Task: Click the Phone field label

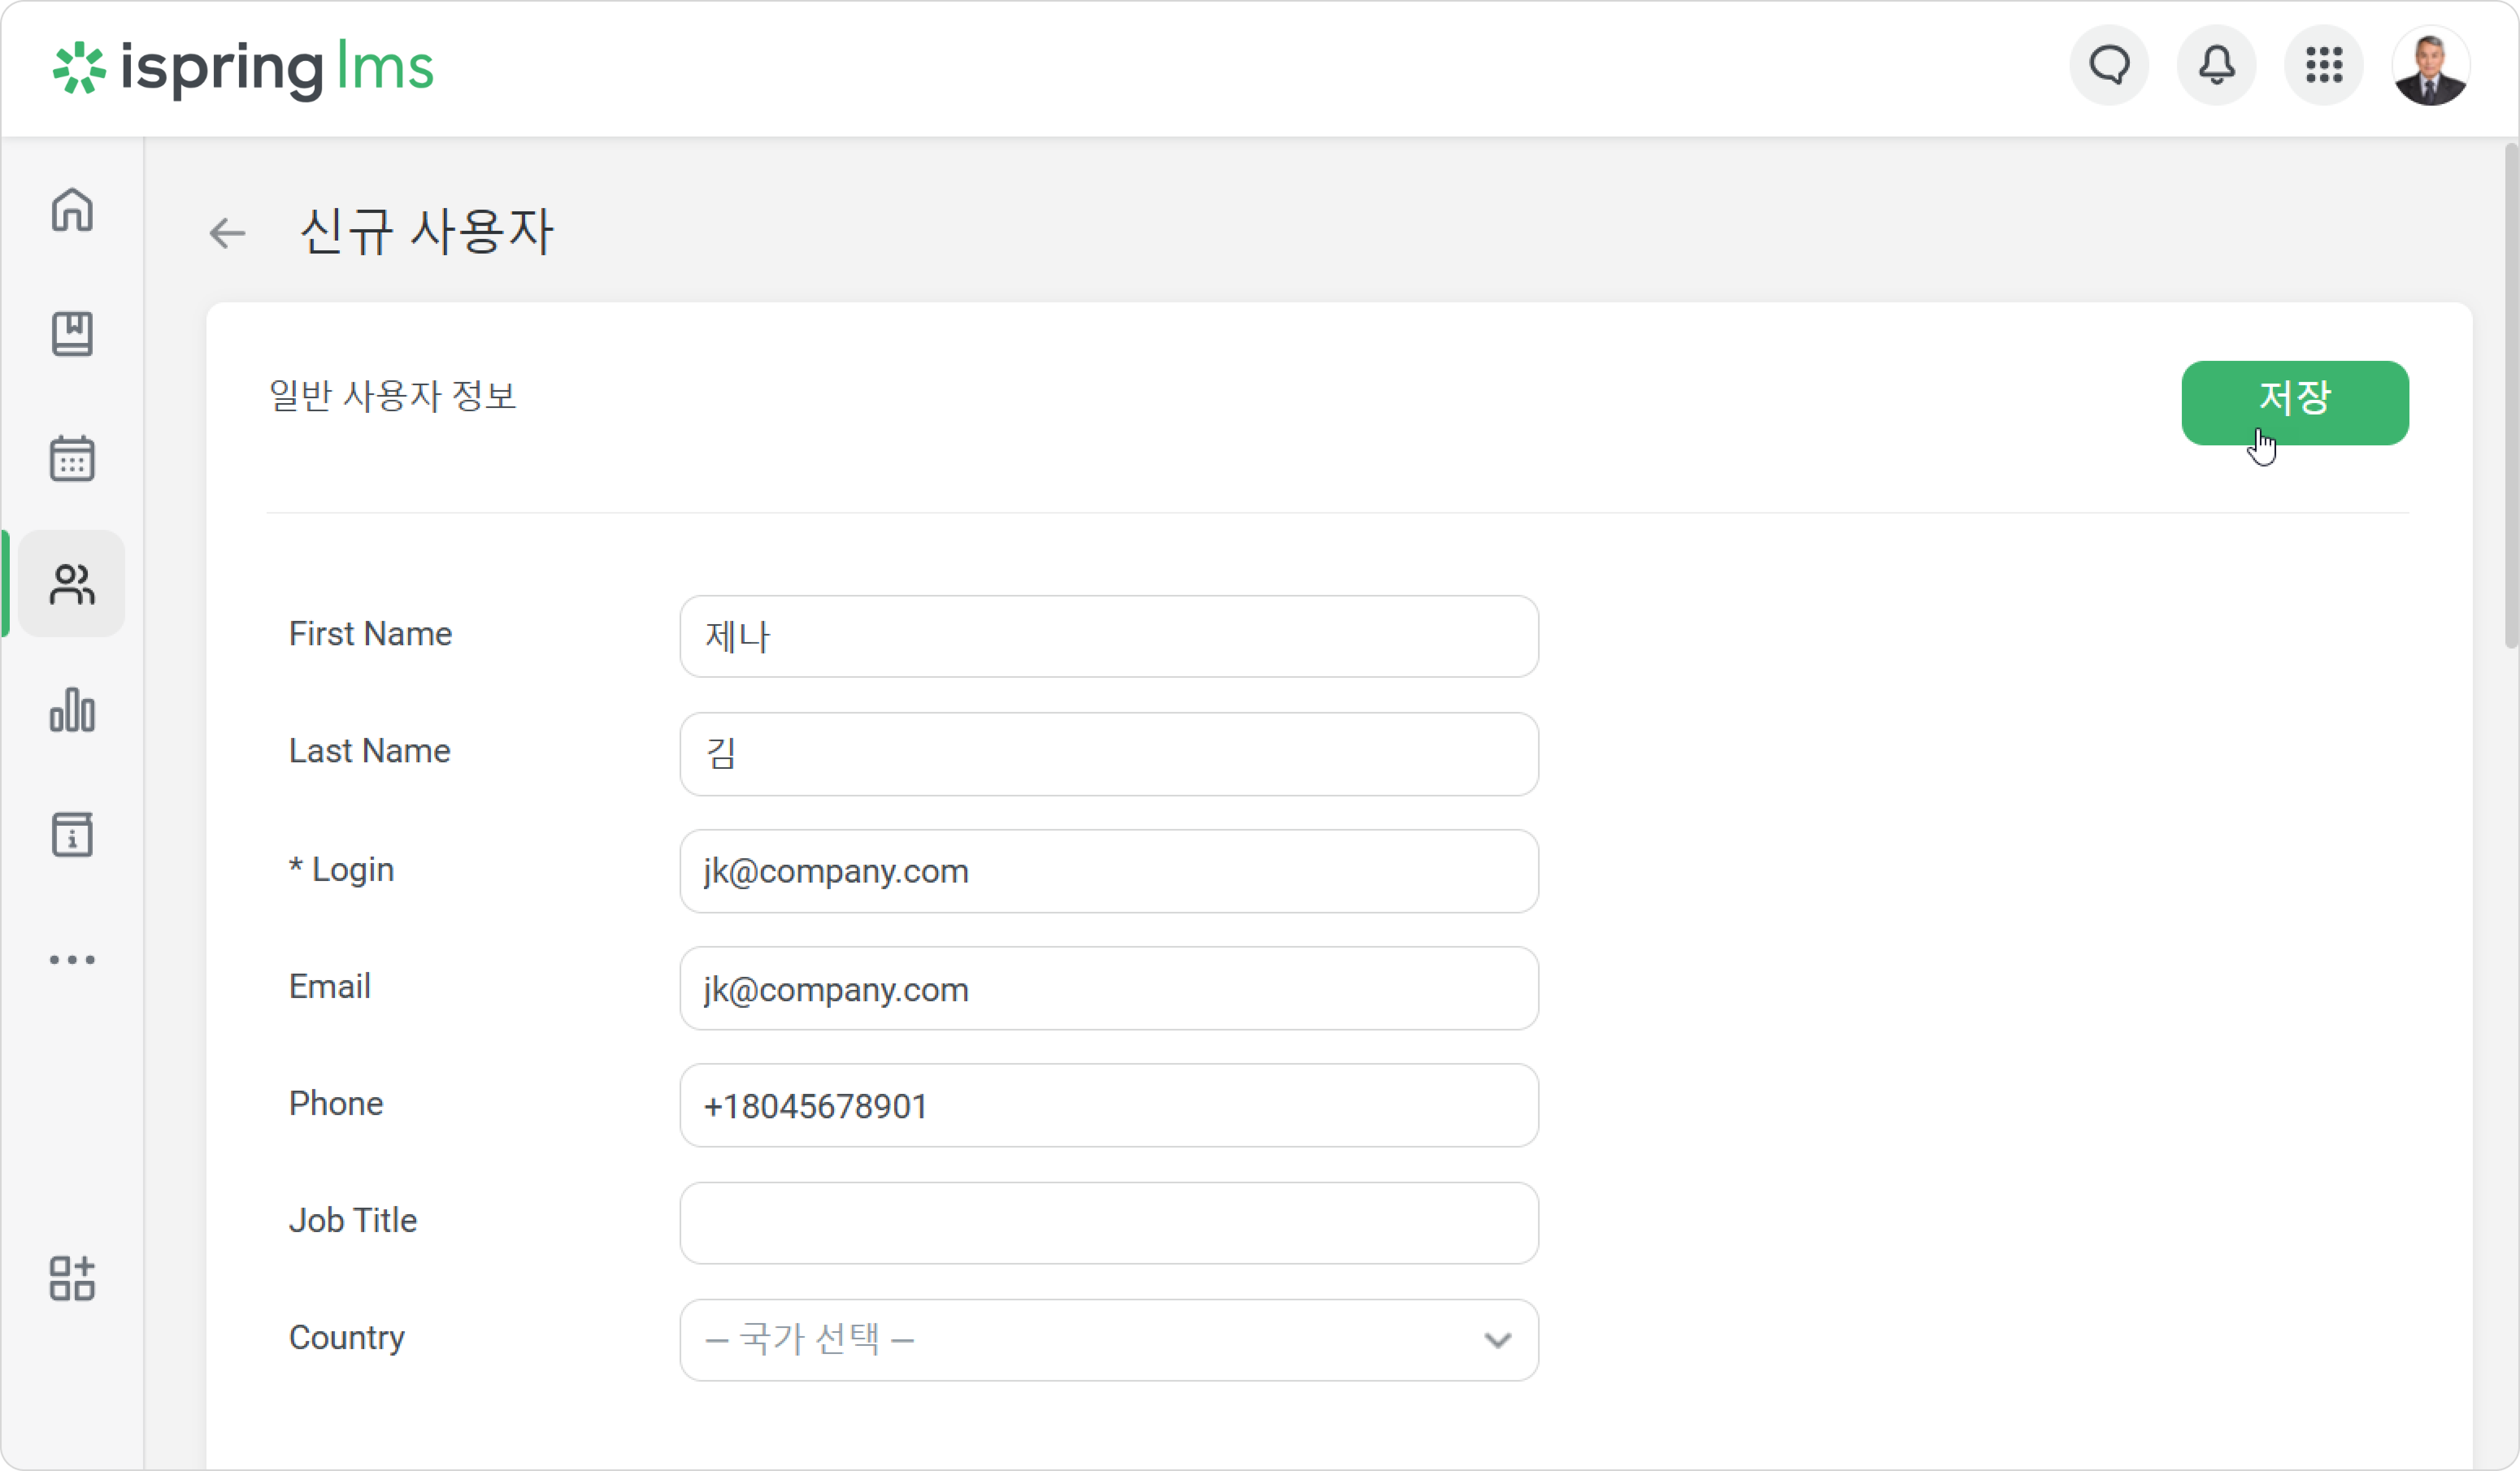Action: tap(336, 1104)
